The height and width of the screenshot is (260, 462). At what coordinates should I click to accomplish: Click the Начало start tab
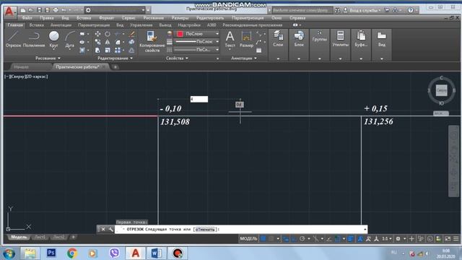(22, 67)
